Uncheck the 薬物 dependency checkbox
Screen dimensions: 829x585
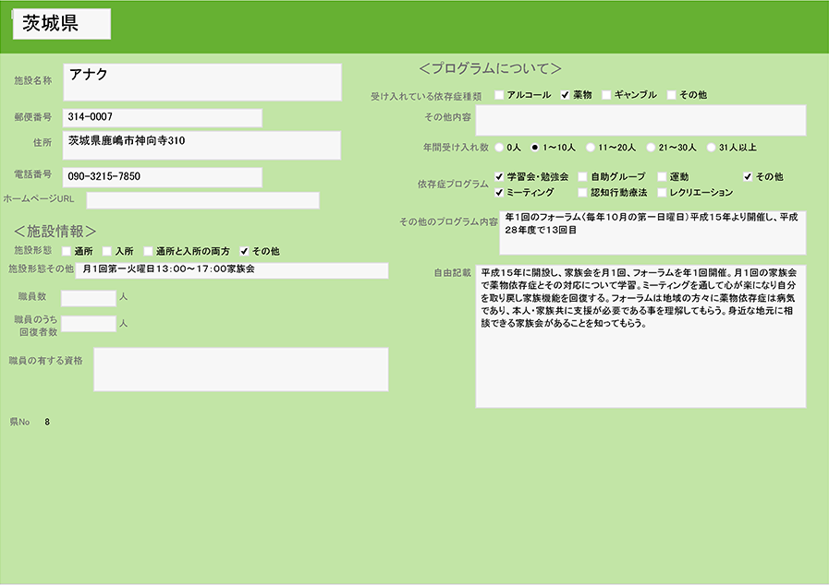click(565, 95)
